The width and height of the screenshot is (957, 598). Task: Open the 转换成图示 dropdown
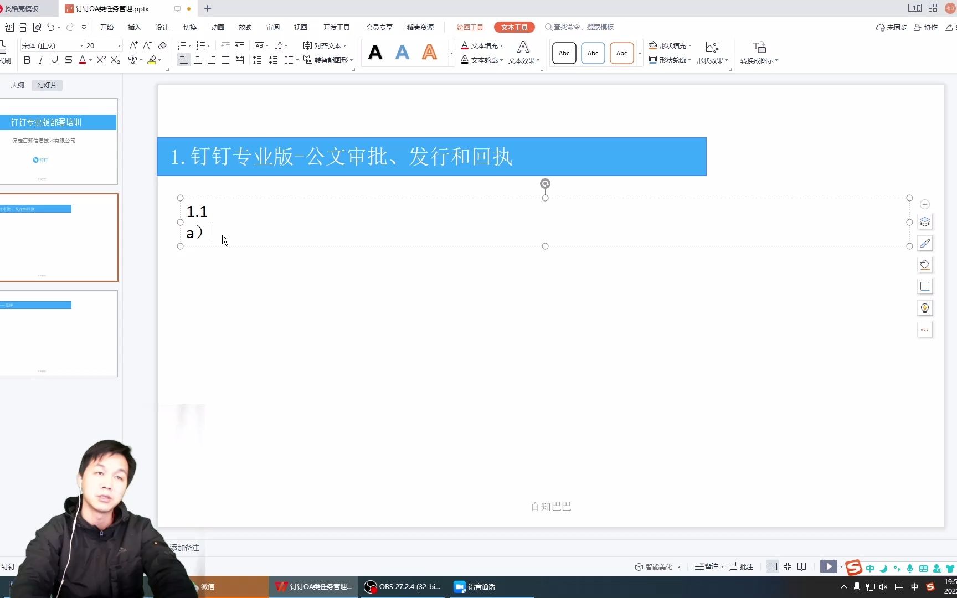[759, 53]
